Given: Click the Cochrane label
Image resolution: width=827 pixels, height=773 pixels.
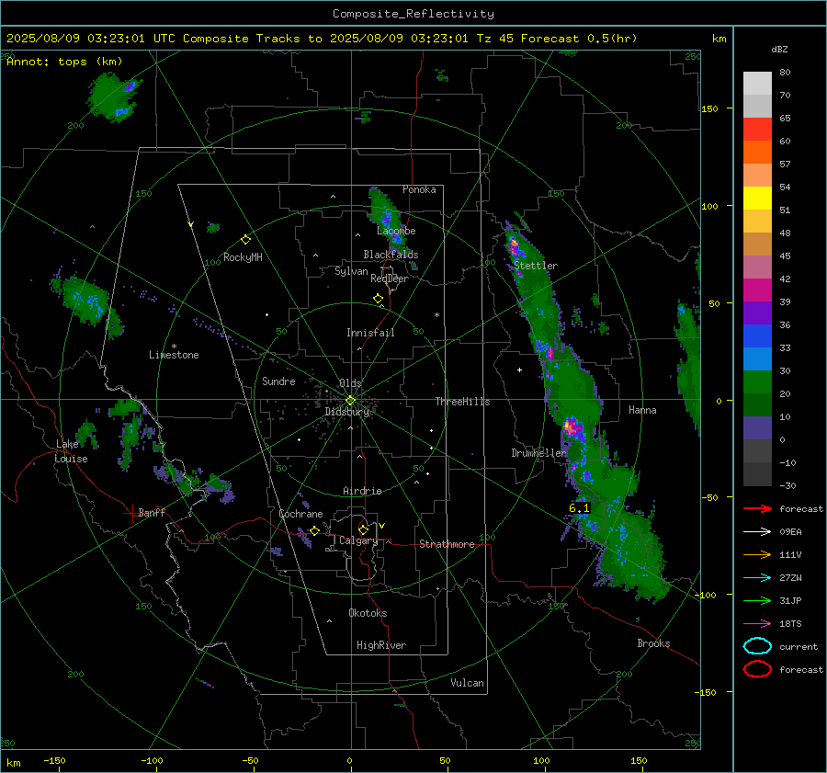Looking at the screenshot, I should pyautogui.click(x=300, y=514).
